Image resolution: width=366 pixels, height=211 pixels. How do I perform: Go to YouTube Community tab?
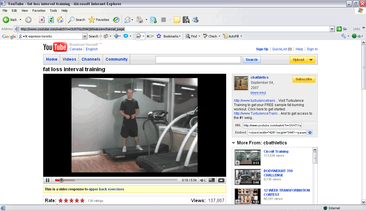(x=116, y=59)
